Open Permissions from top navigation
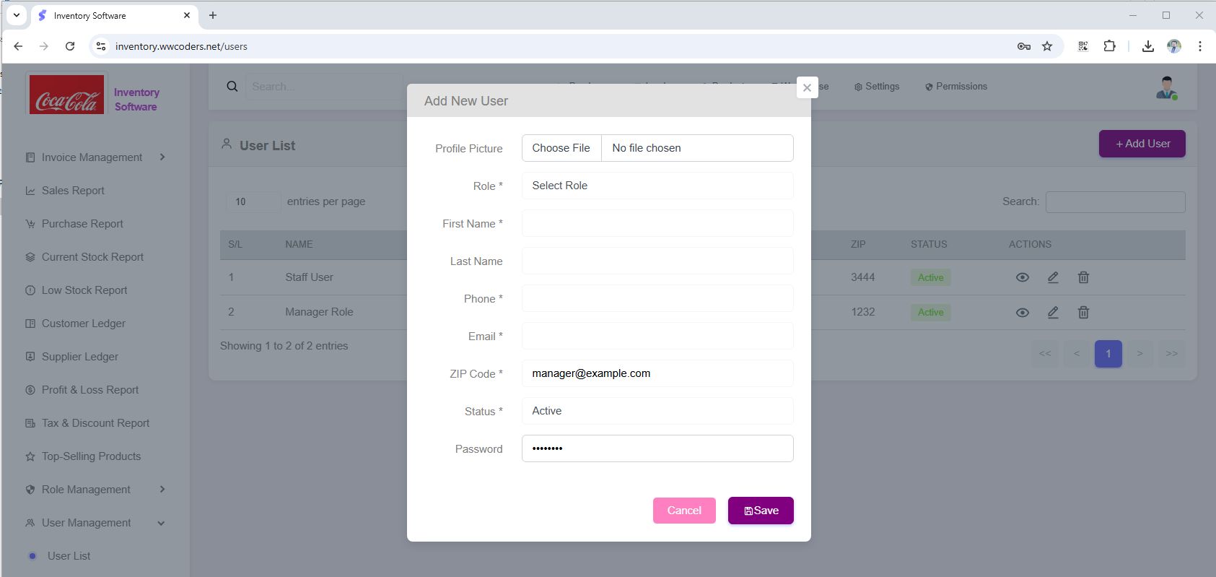The width and height of the screenshot is (1216, 577). click(x=955, y=87)
